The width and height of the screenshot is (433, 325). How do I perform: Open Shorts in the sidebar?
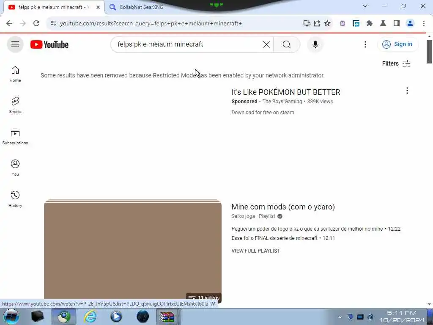(x=15, y=105)
